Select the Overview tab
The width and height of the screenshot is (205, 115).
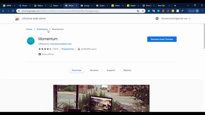77,70
